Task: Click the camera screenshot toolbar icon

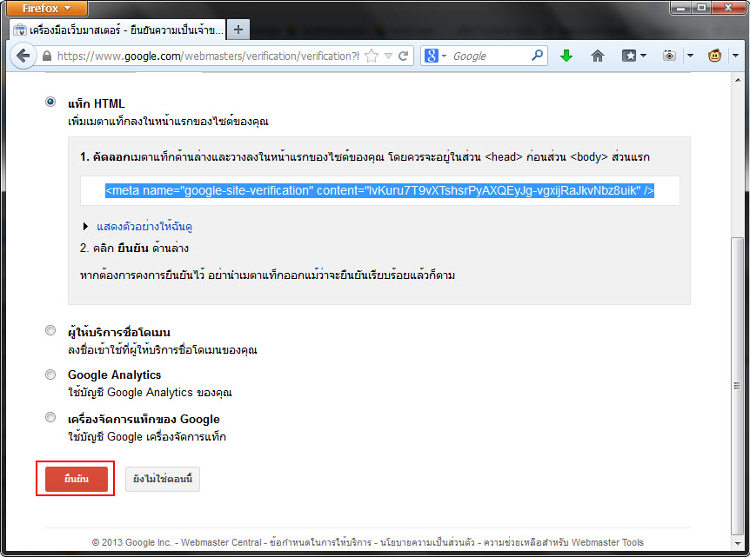Action: pyautogui.click(x=669, y=56)
